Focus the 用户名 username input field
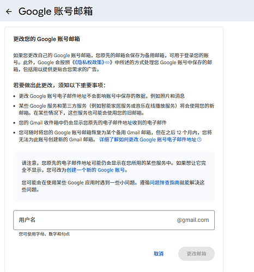The height and width of the screenshot is (272, 254). pyautogui.click(x=114, y=220)
